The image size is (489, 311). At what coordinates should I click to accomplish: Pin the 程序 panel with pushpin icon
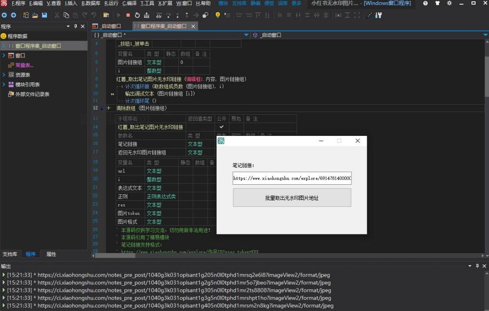tap(75, 26)
